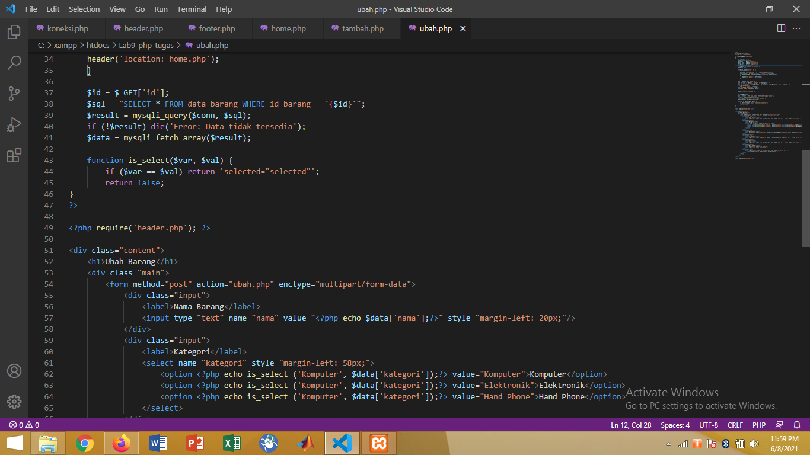Screen dimensions: 810x455
Task: Switch to the home.php tab
Action: pyautogui.click(x=288, y=28)
